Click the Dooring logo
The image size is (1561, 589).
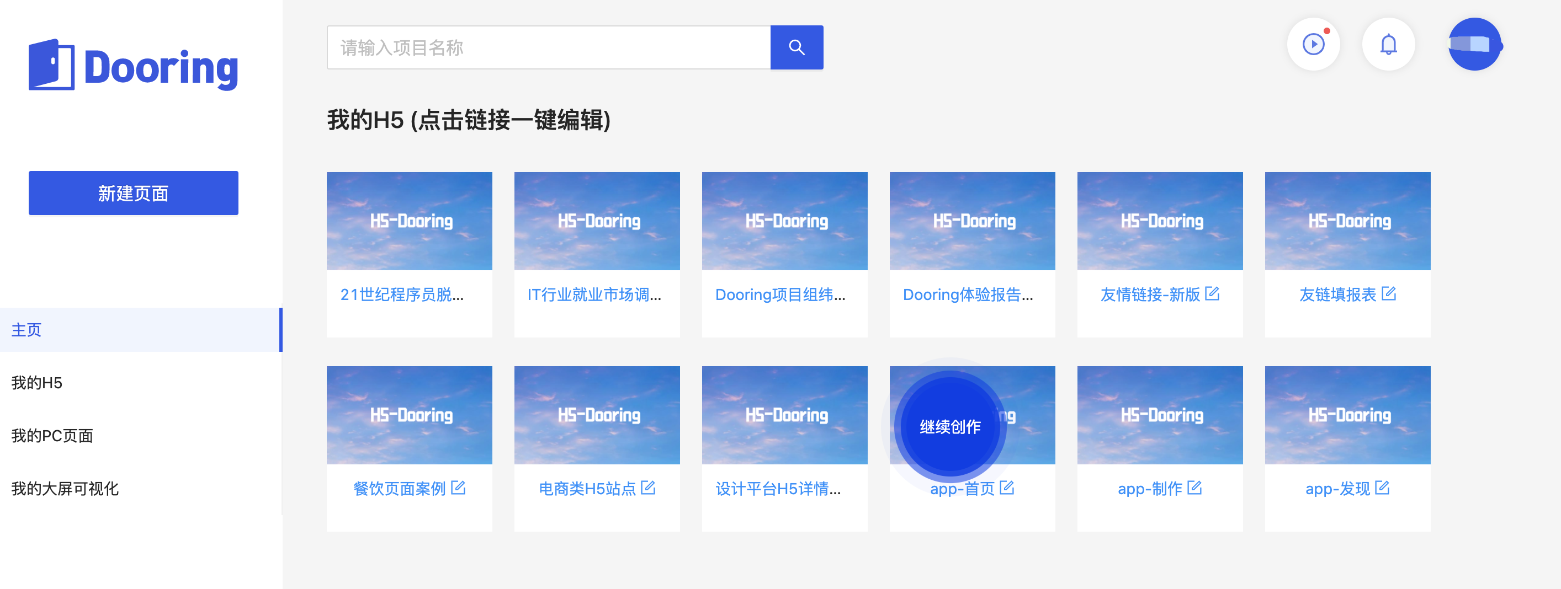134,66
